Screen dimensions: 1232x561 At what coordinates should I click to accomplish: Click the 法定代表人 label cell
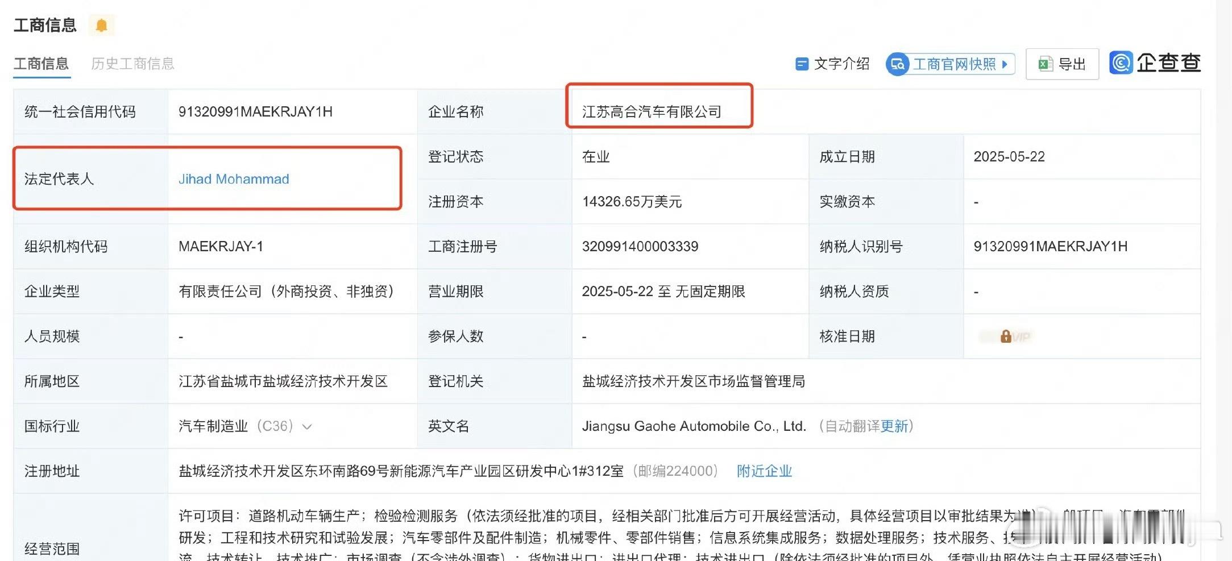coord(91,179)
